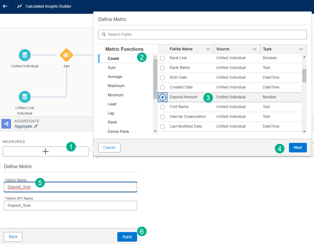Choose the Average metric function
The image size is (314, 244).
(x=115, y=77)
